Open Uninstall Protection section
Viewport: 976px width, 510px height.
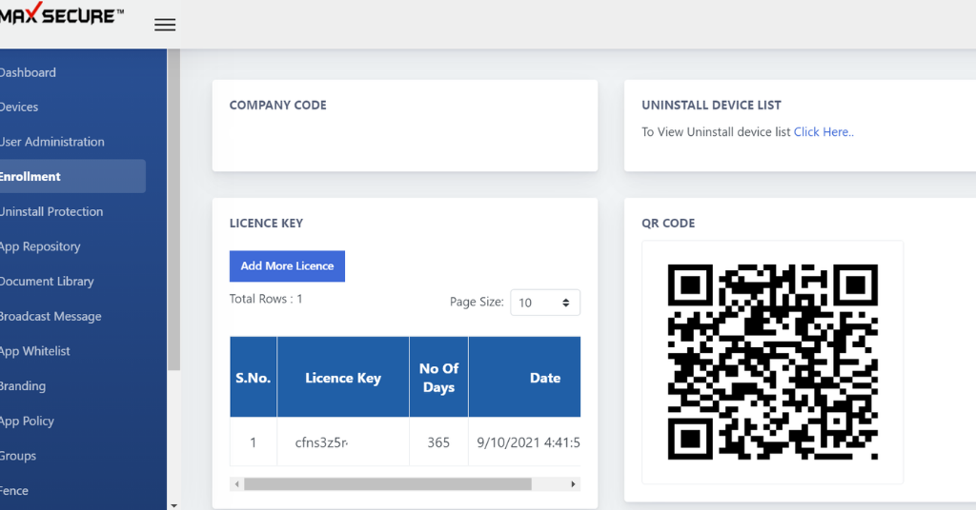[x=51, y=211]
